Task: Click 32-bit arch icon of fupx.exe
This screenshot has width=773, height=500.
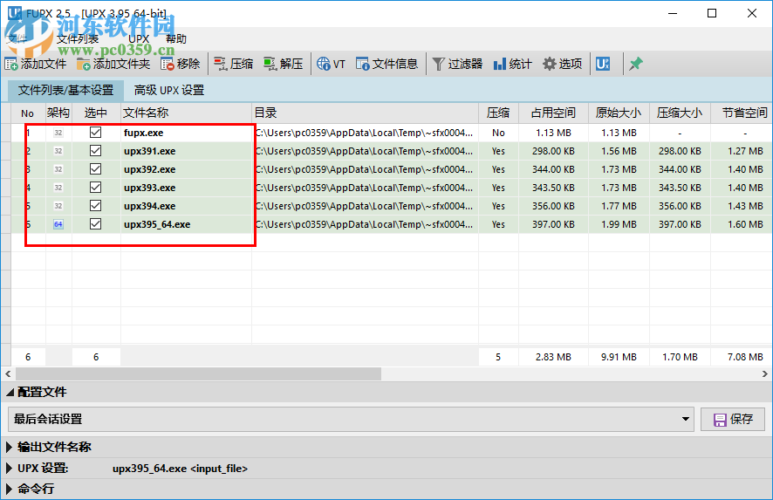Action: pyautogui.click(x=58, y=133)
